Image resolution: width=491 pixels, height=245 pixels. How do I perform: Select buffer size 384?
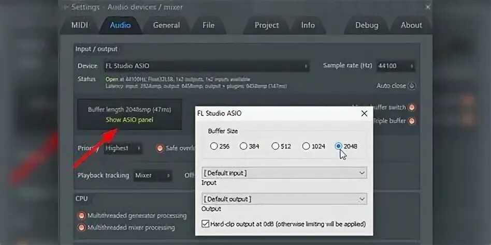coord(243,146)
